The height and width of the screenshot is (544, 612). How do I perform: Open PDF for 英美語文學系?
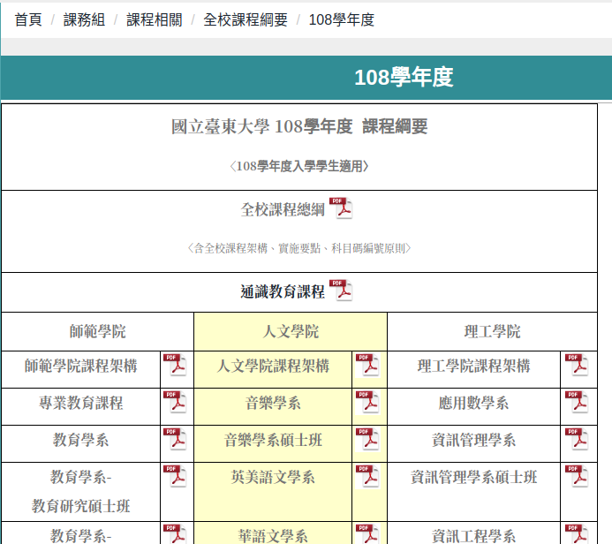367,476
